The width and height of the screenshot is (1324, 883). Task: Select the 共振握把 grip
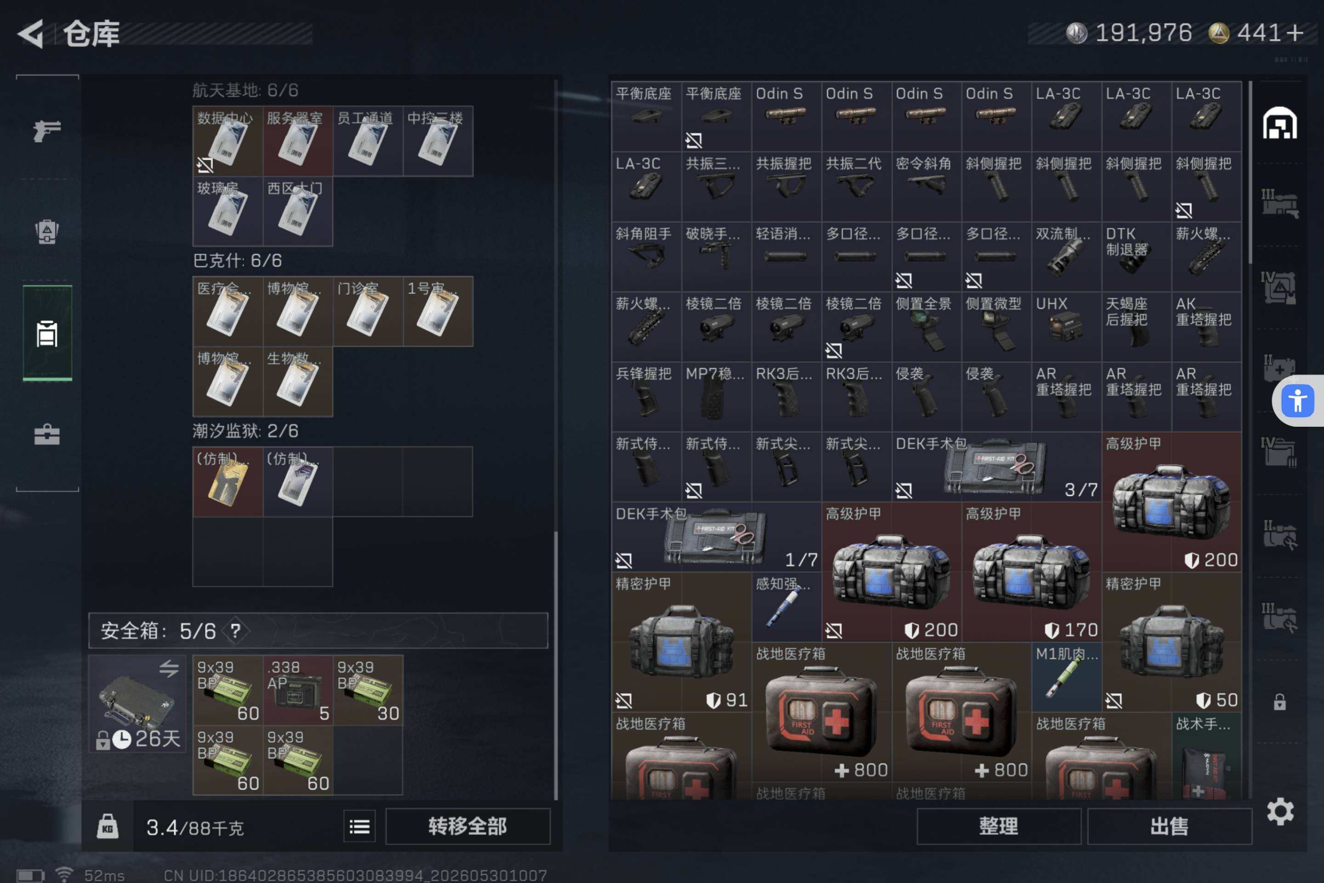pos(787,186)
